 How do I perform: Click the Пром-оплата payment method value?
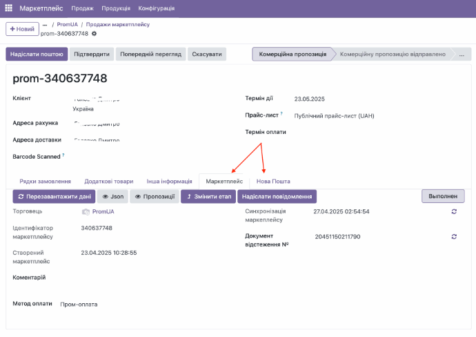point(79,305)
